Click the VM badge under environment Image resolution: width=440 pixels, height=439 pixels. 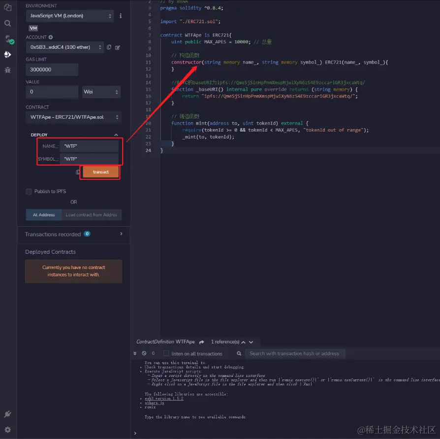click(33, 28)
